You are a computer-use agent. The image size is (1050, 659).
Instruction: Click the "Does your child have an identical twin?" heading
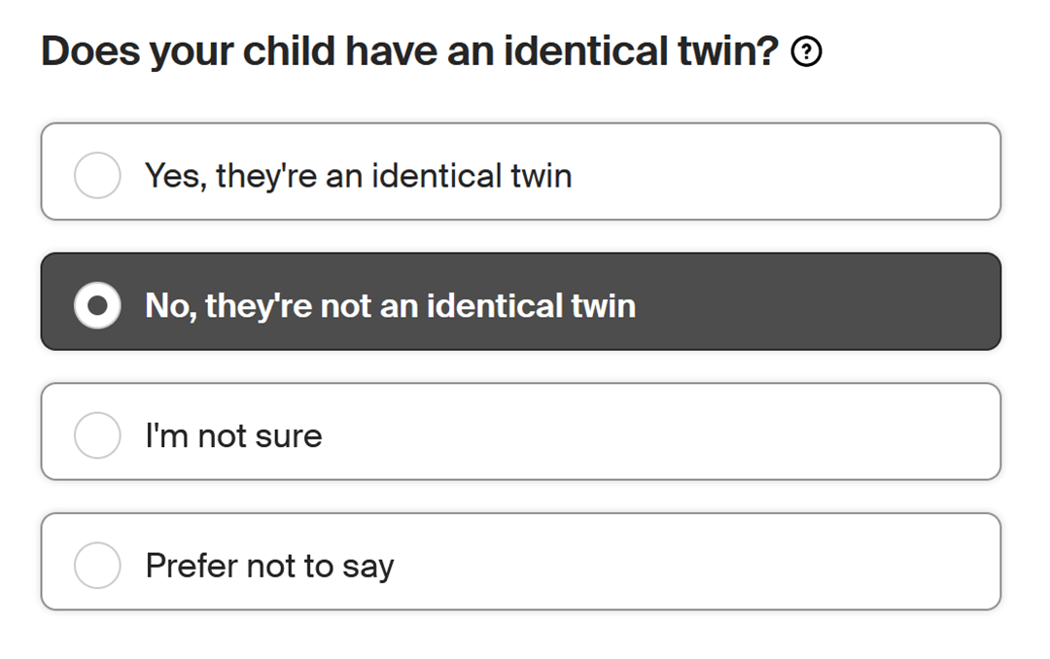click(x=410, y=52)
